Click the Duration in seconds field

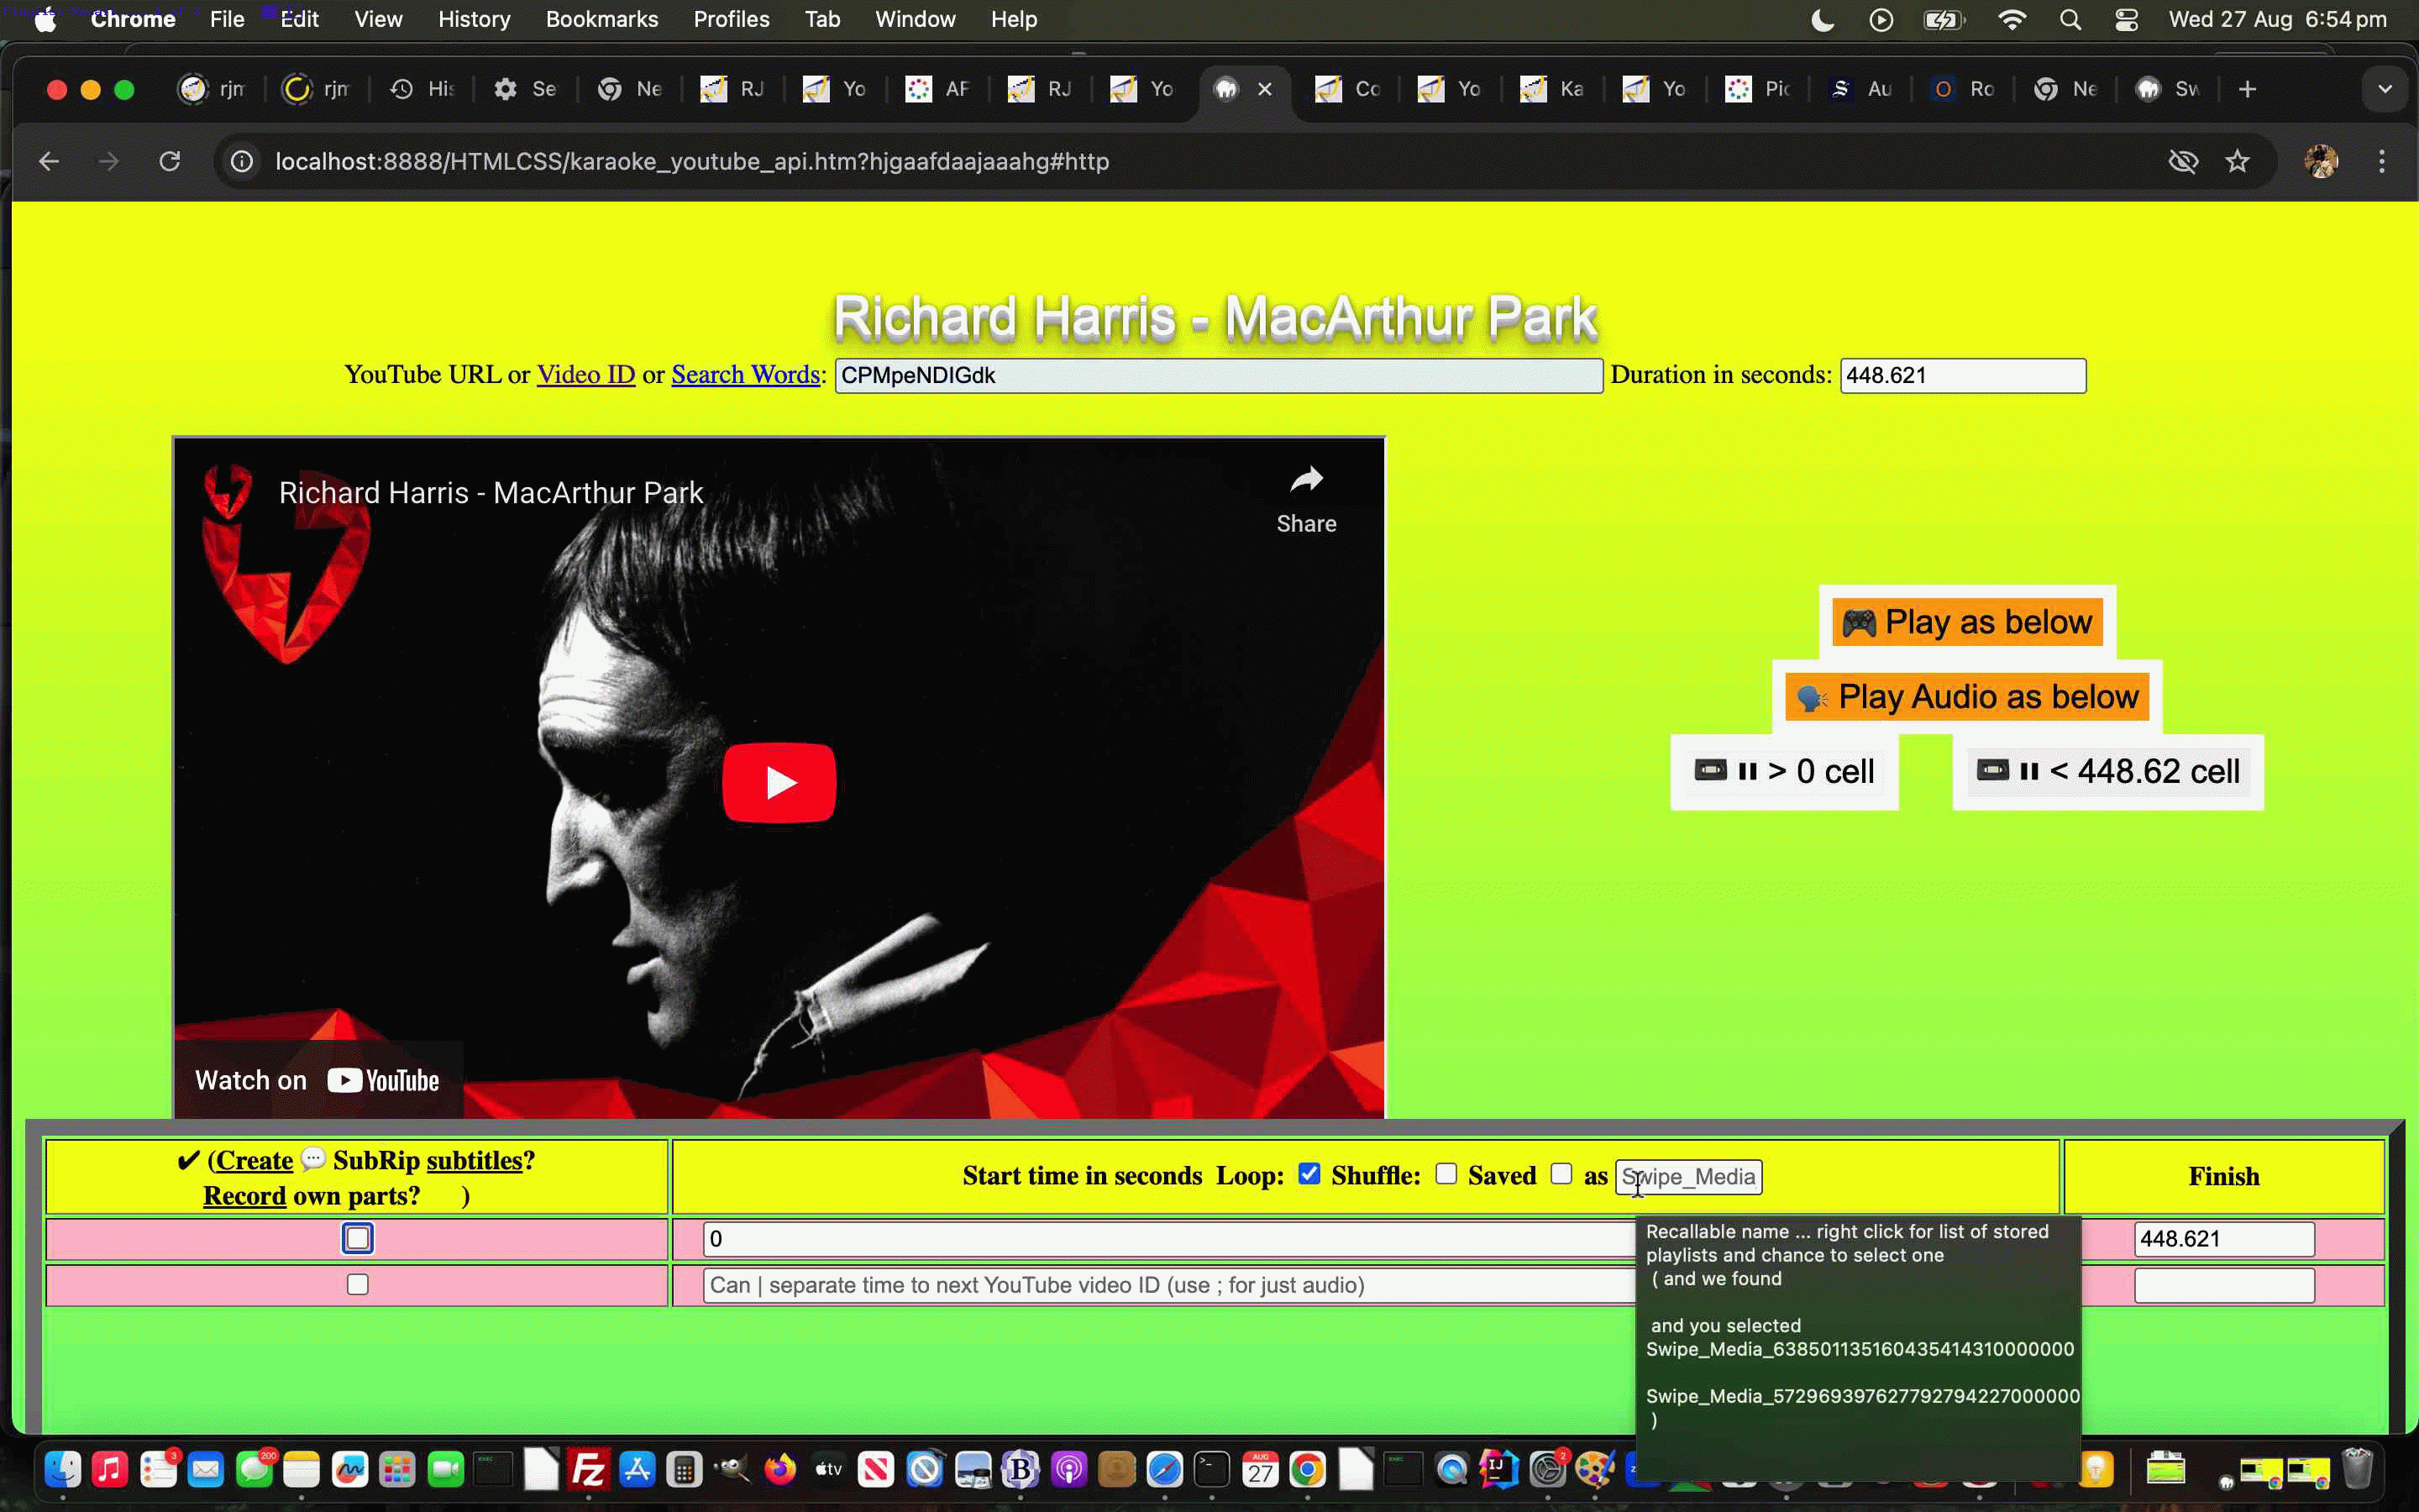pos(1962,376)
